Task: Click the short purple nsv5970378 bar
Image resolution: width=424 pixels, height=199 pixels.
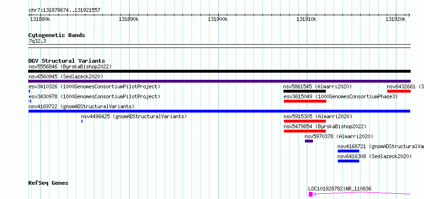Action: point(309,141)
